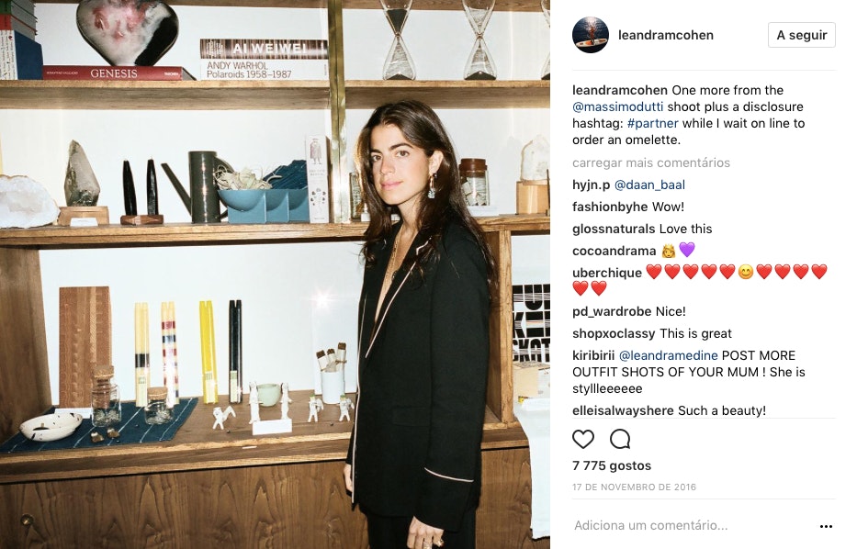Open leandramcohen username in header

point(666,35)
